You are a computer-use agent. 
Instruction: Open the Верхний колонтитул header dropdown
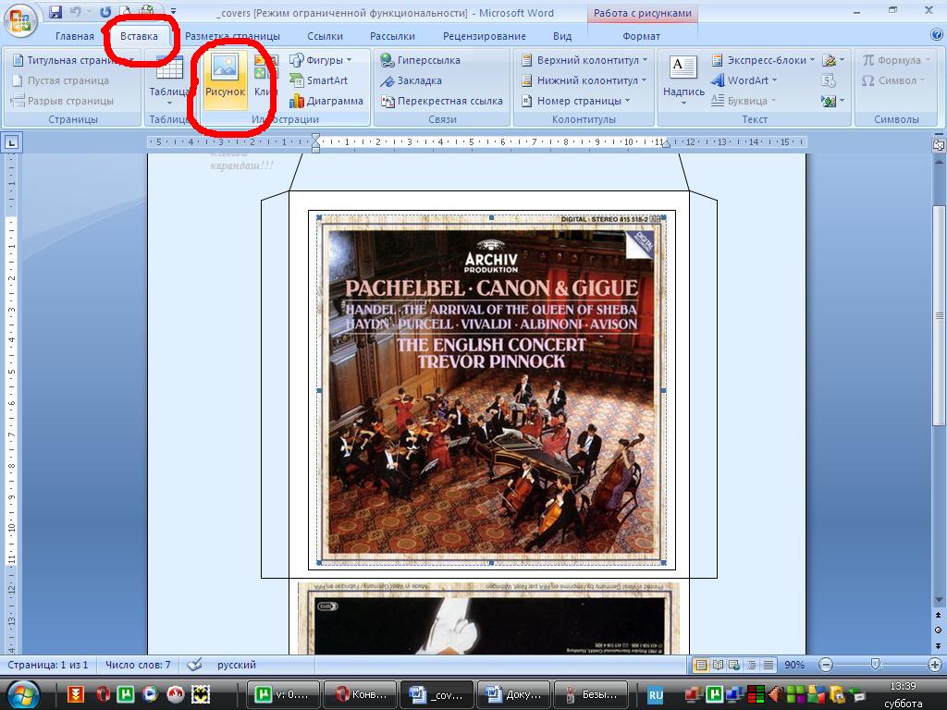coord(584,60)
